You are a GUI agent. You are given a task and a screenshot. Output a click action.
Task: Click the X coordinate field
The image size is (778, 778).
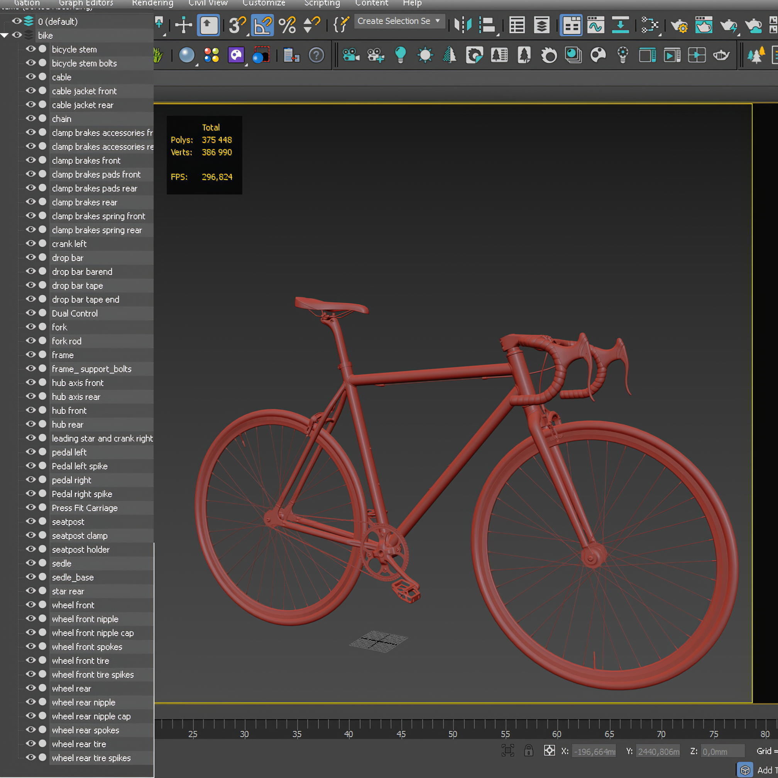[x=594, y=751]
